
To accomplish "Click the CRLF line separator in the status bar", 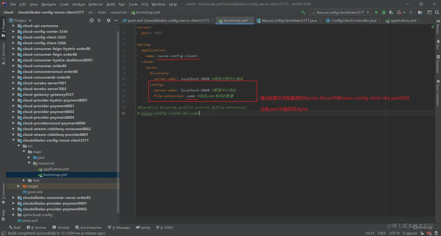I will coord(382,233).
